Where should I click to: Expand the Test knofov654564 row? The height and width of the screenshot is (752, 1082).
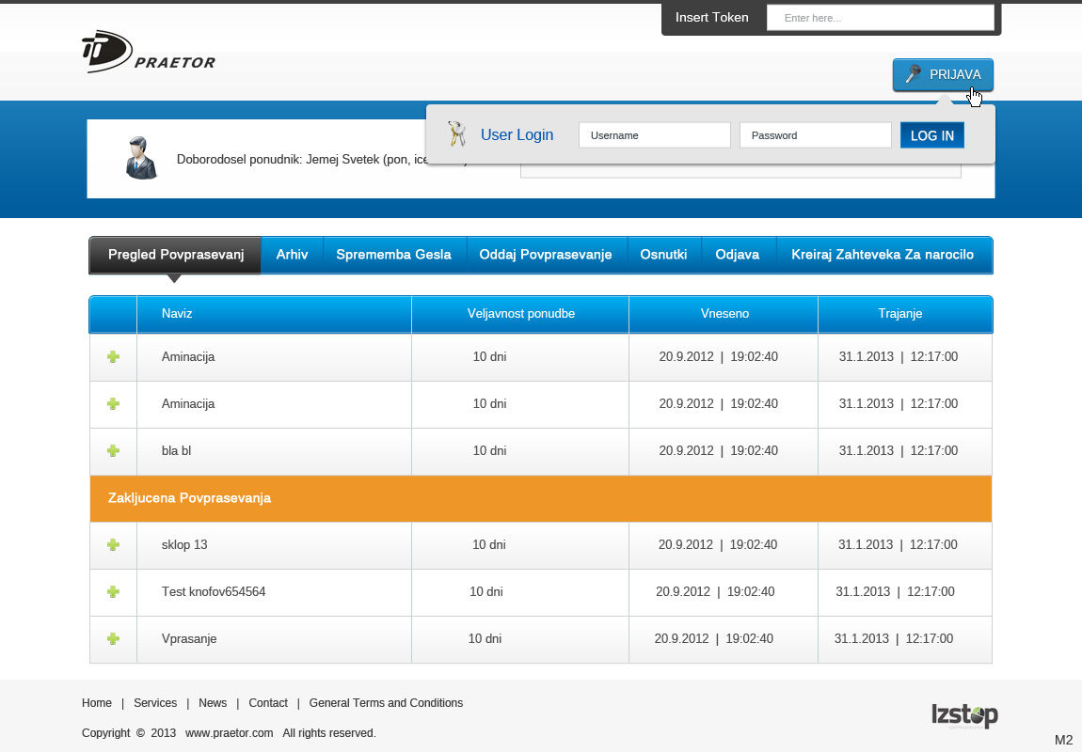click(x=113, y=592)
